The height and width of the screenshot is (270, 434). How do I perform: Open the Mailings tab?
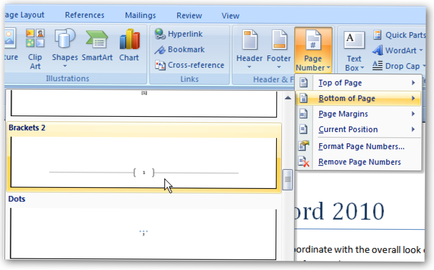tap(140, 16)
